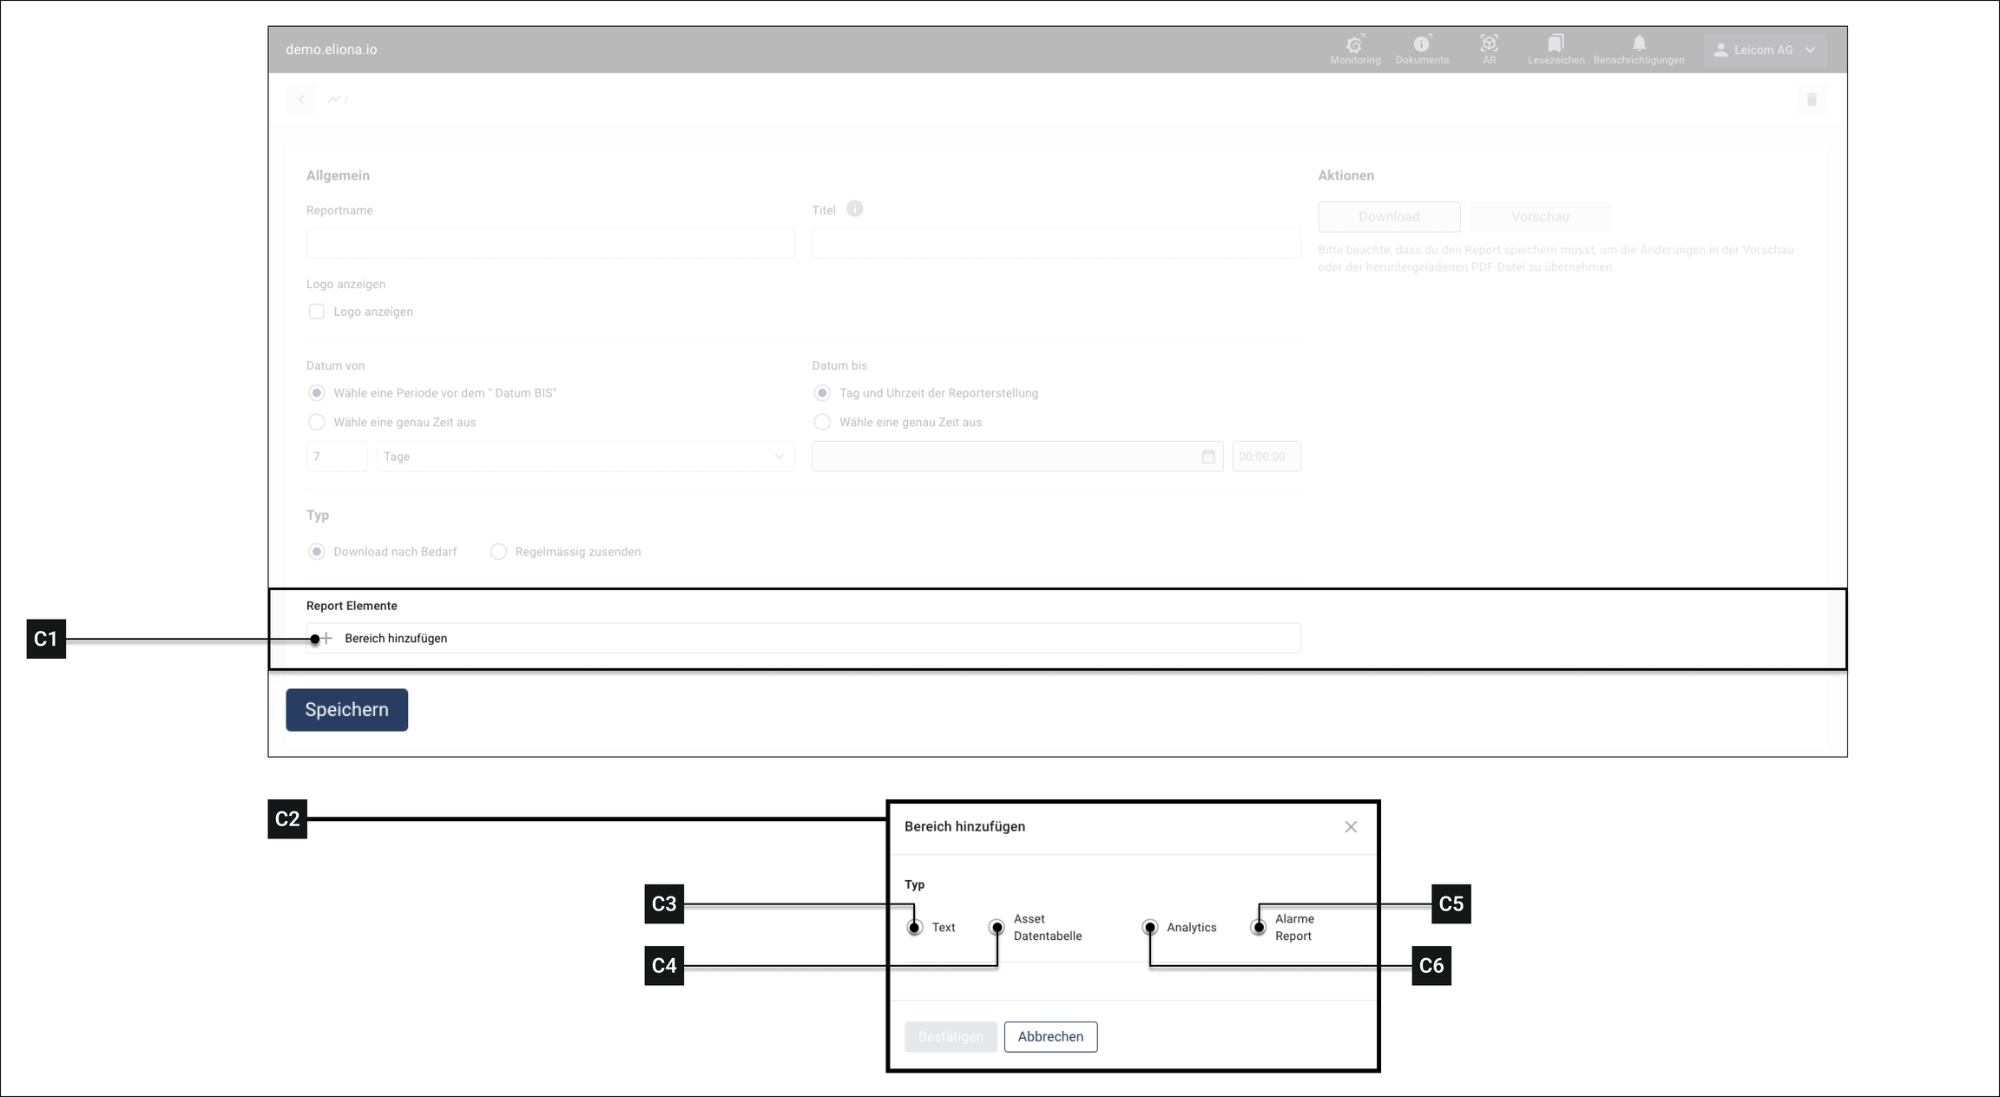Close the Bereich hinzufügen dialog
The width and height of the screenshot is (2000, 1097).
(1350, 827)
